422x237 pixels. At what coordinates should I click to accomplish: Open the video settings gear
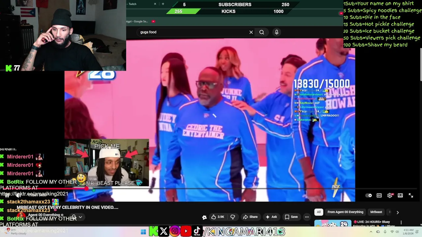[390, 196]
